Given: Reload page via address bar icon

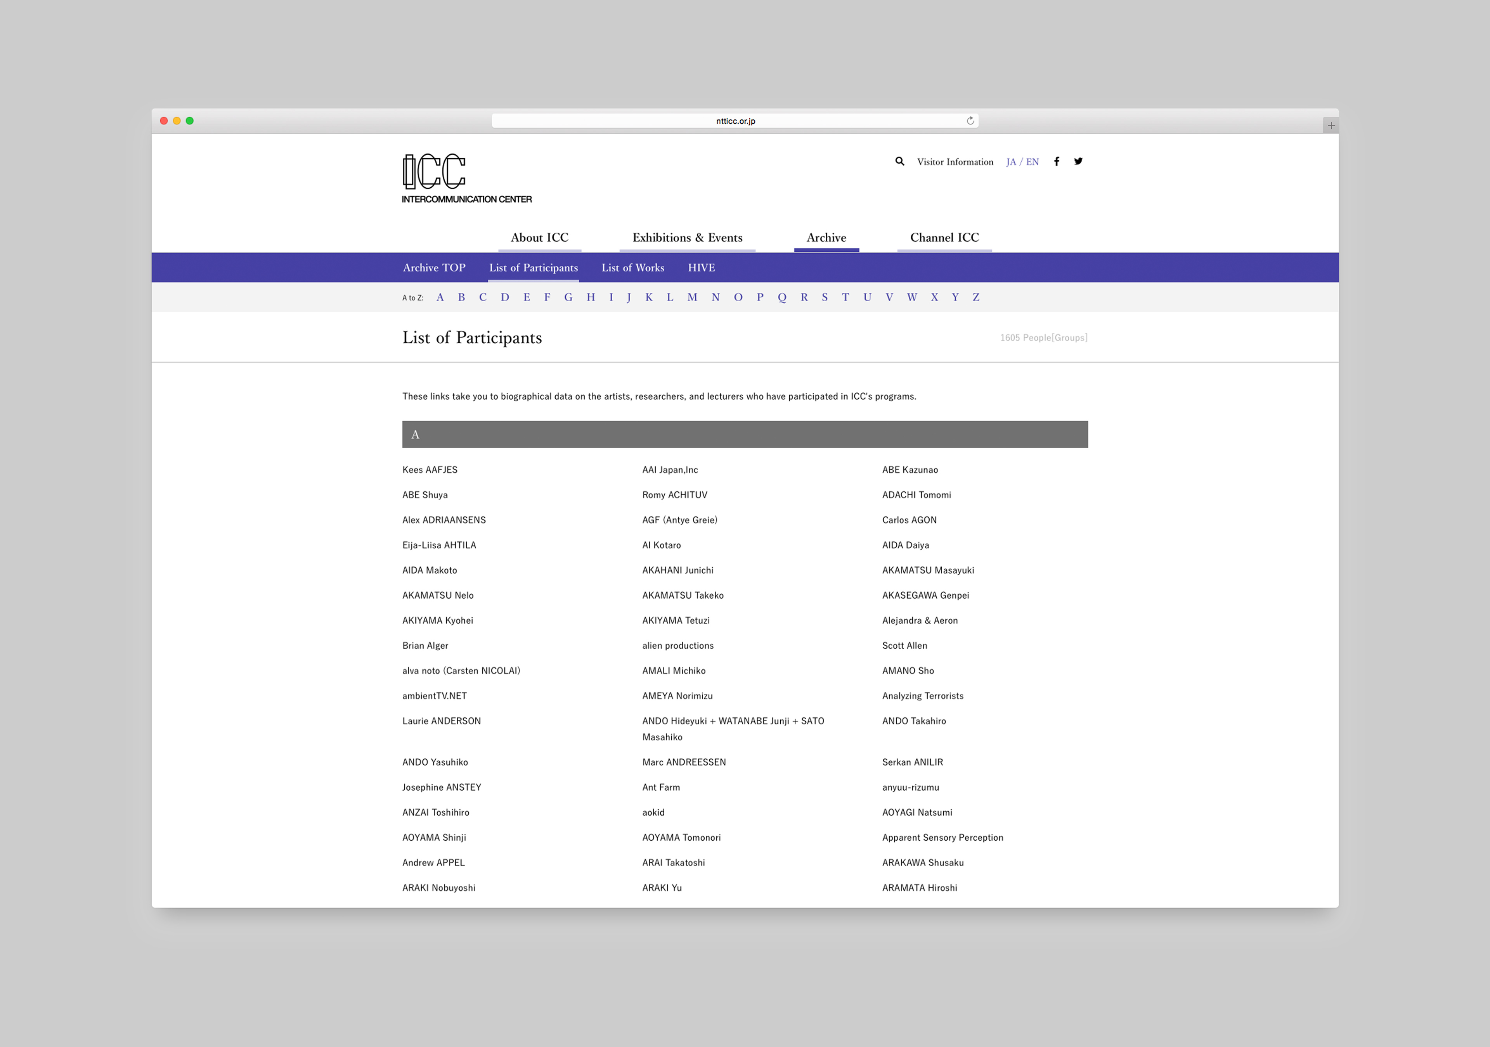Looking at the screenshot, I should (970, 121).
